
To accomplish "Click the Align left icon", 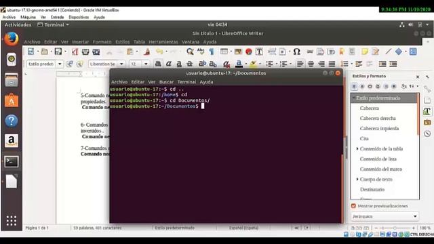I will coord(300,64).
